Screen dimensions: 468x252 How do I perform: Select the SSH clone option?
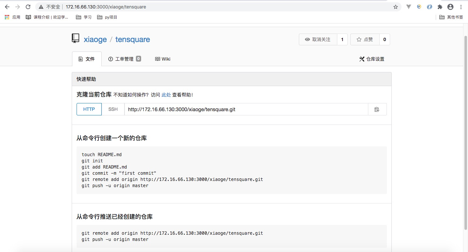[x=113, y=109]
